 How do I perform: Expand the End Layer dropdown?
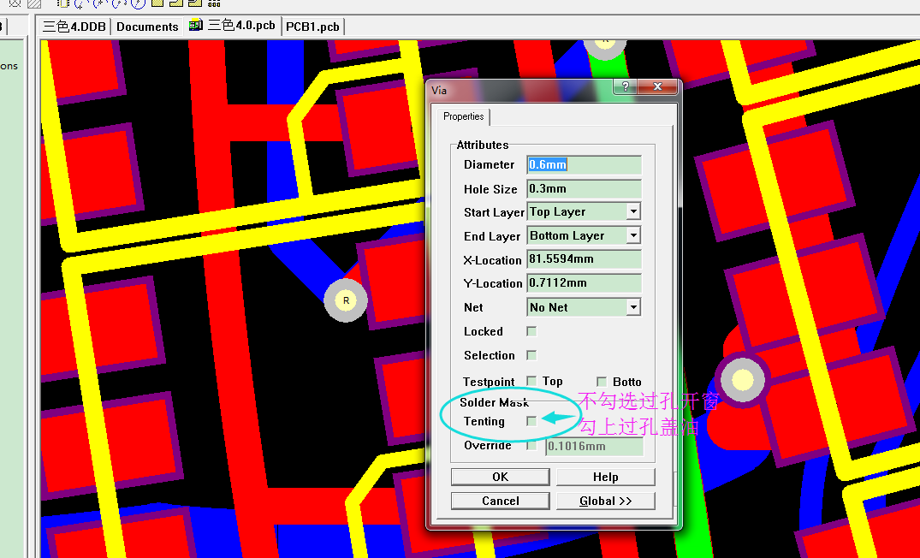click(x=632, y=235)
